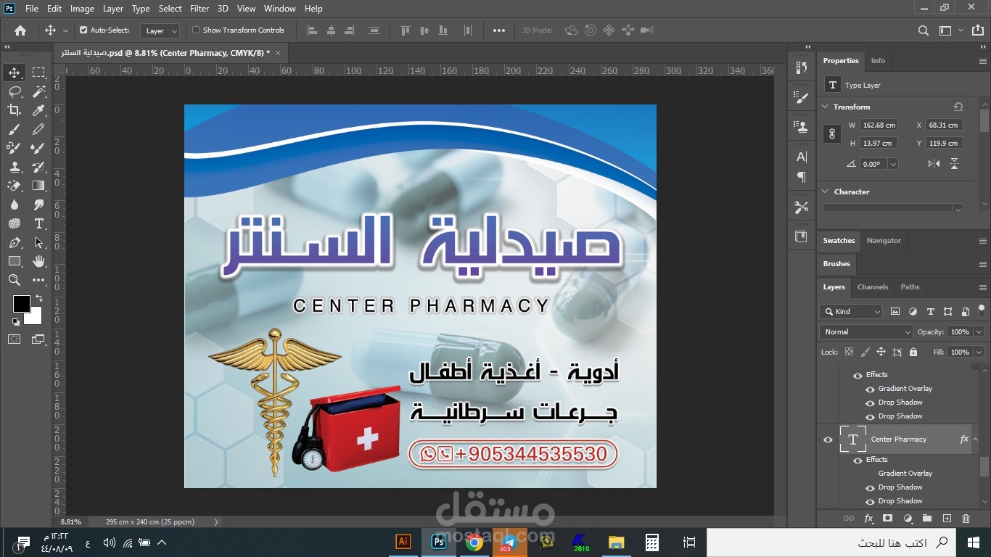Collapse the Transform section

(825, 107)
